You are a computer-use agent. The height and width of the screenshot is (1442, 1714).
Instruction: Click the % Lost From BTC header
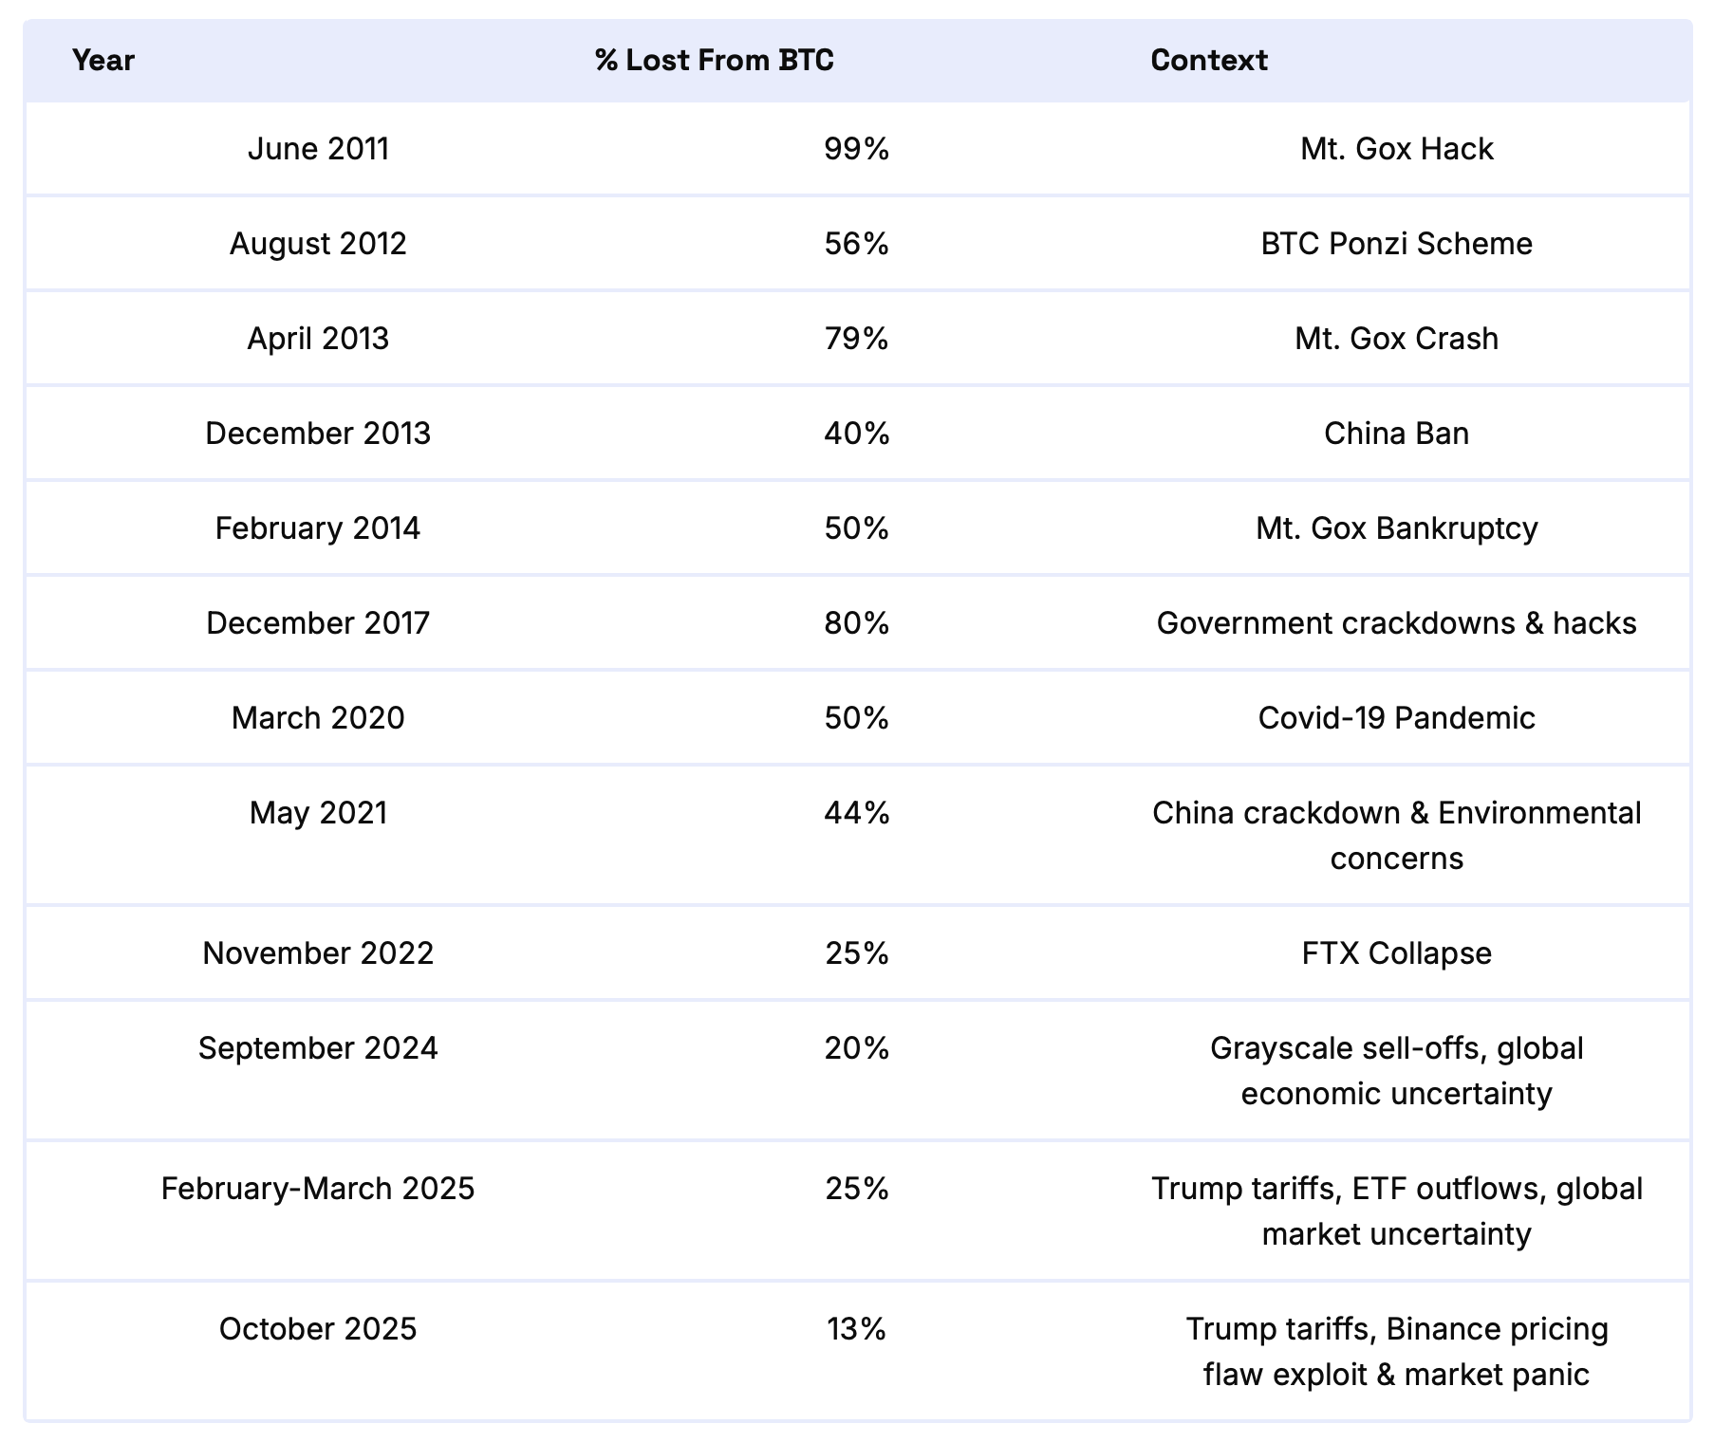pyautogui.click(x=714, y=60)
